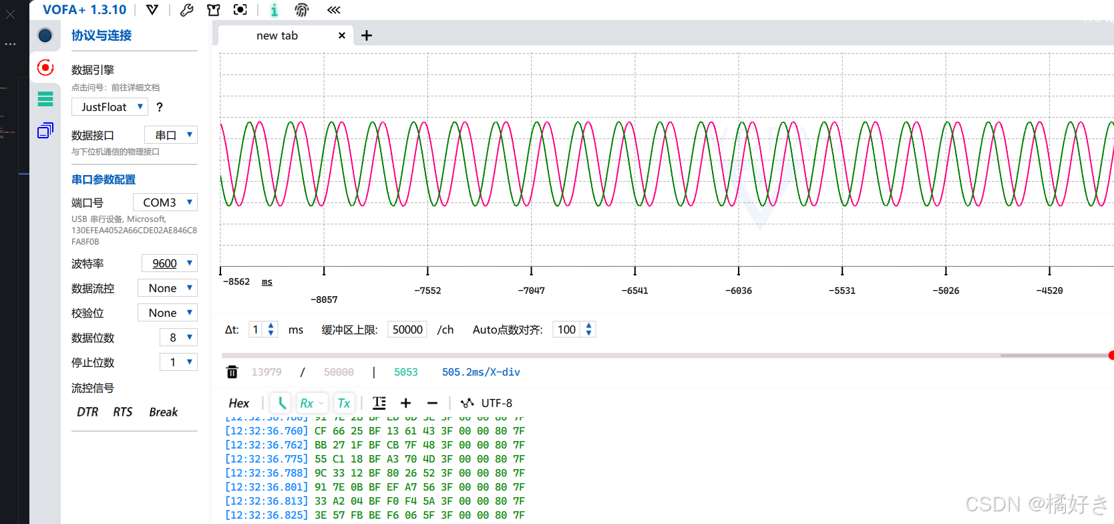The image size is (1114, 524).
Task: Open the 数据流控 None dropdown
Action: 168,288
